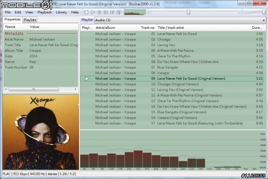Close the foobar2000 window
This screenshot has width=268, height=179.
(x=260, y=3)
